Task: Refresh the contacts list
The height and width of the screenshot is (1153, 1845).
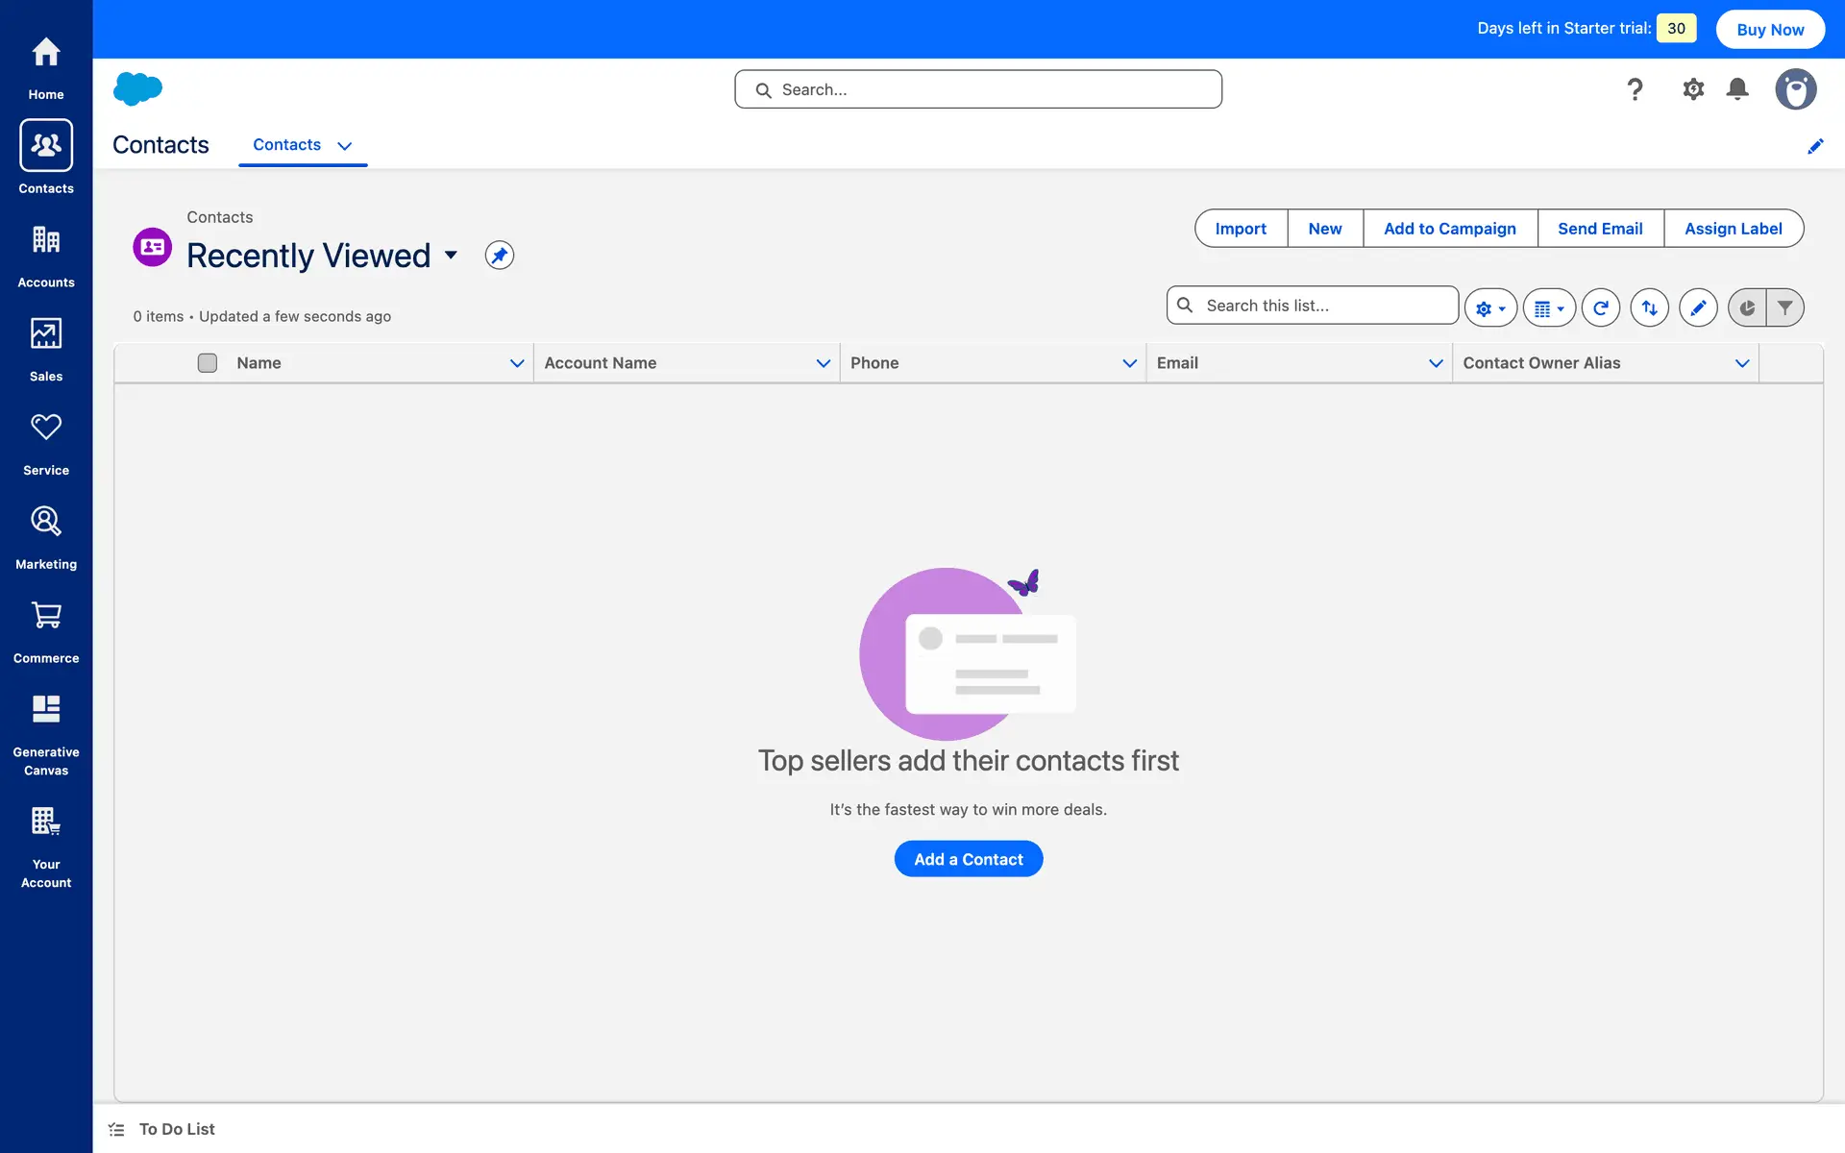Action: (x=1600, y=307)
